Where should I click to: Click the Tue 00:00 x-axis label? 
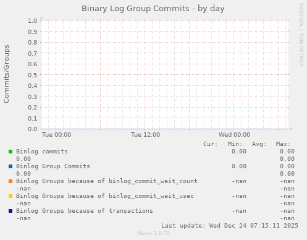[x=57, y=135]
